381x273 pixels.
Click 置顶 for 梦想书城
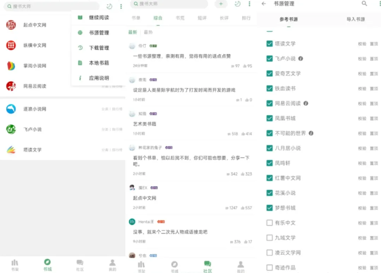374,208
